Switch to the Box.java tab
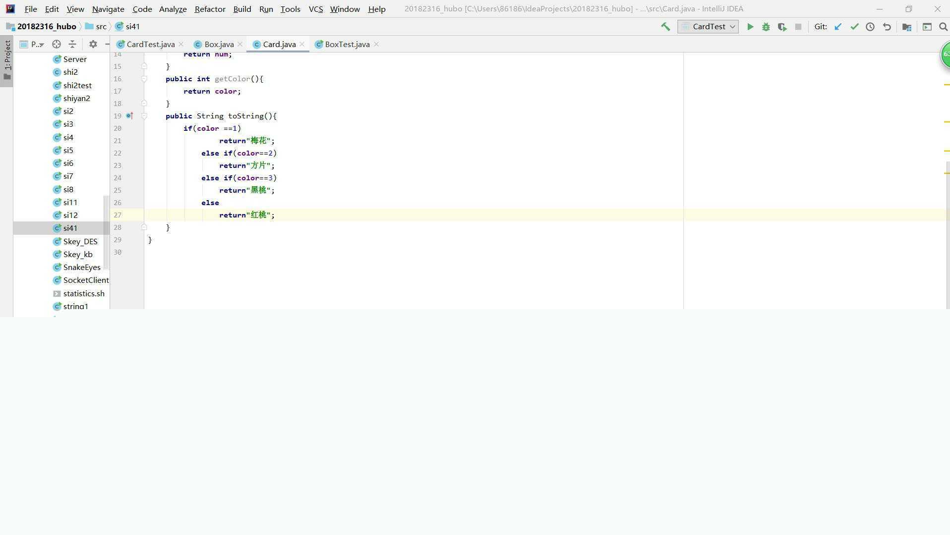Image resolution: width=950 pixels, height=535 pixels. point(219,44)
